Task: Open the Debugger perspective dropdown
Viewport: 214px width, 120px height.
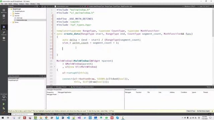Action: click(51, 87)
